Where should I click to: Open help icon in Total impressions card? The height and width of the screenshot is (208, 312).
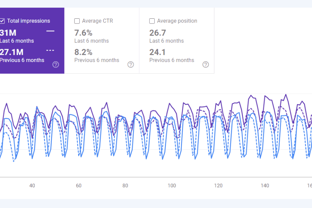point(55,64)
